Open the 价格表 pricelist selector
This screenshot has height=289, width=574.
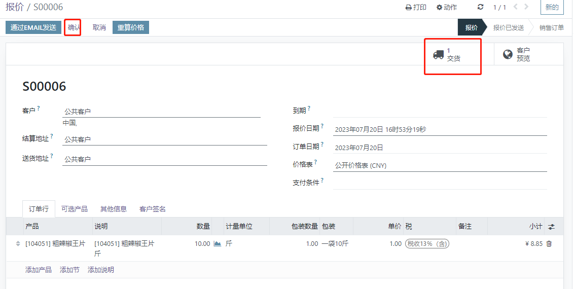[x=439, y=165]
